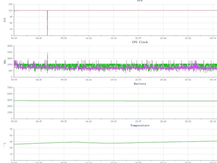Click the vertical FPS axis label
This screenshot has height=163, width=217.
(x=5, y=20)
